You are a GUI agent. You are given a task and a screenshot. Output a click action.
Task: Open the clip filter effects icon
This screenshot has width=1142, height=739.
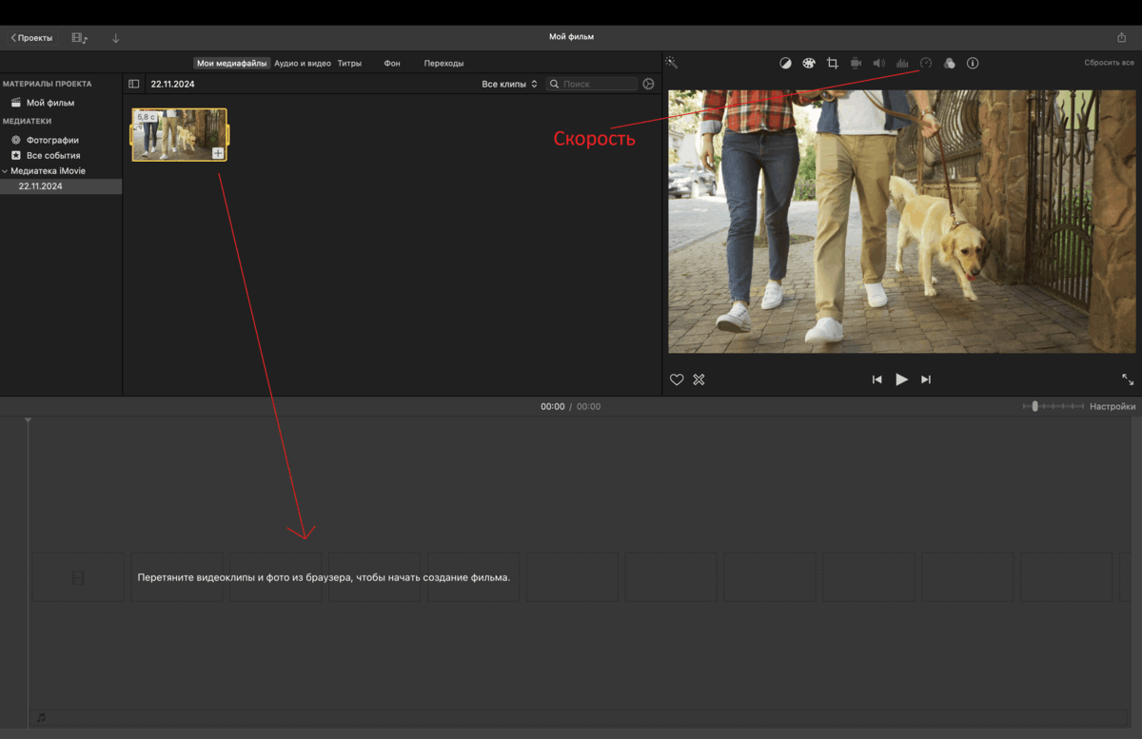click(x=949, y=63)
